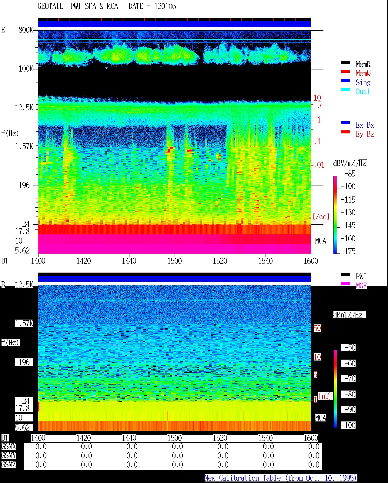Viewport: 388px width, 483px height.
Task: Click the GSMX row label
Action: 8,447
